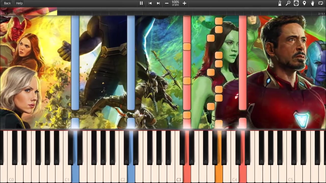This screenshot has height=183, width=326.
Task: Add a bookmark with pin icon
Action: pos(304,3)
